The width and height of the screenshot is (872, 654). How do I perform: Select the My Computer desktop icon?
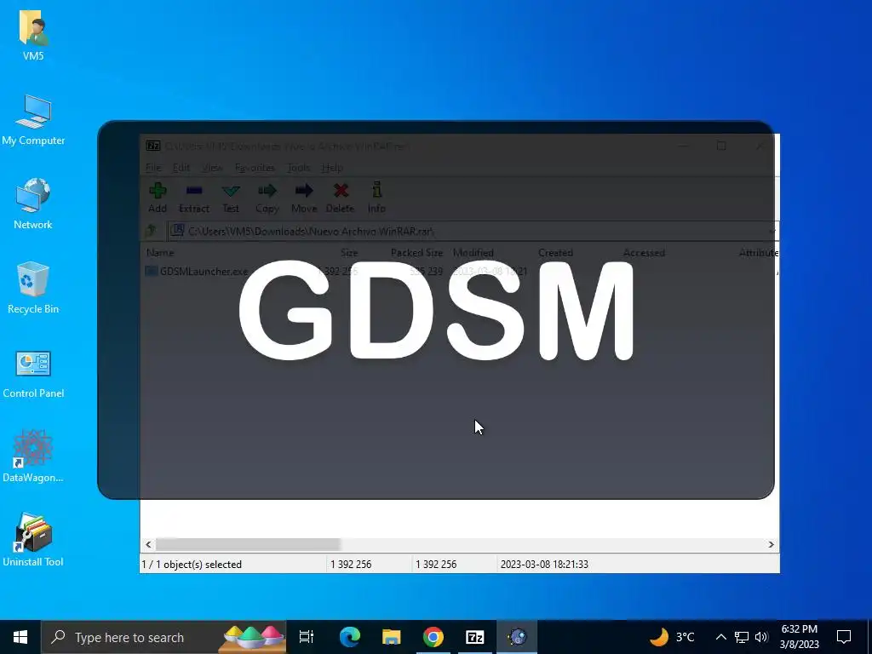click(x=33, y=120)
